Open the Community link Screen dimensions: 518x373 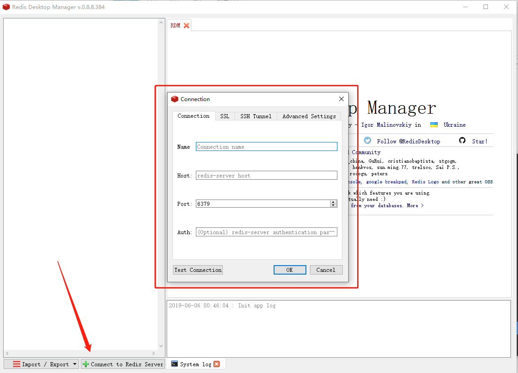click(366, 152)
